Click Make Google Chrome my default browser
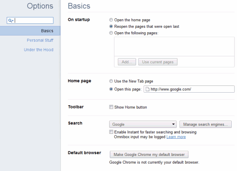The width and height of the screenshot is (237, 171). (x=149, y=155)
